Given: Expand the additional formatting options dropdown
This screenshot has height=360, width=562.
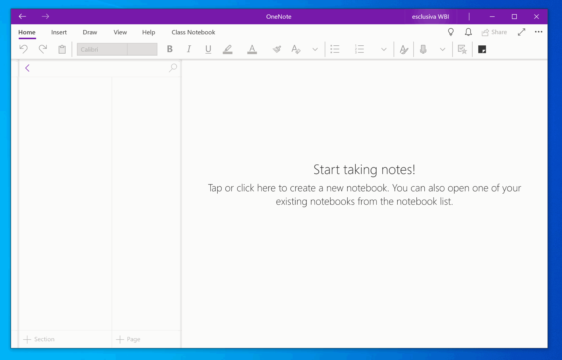Looking at the screenshot, I should click(x=315, y=50).
